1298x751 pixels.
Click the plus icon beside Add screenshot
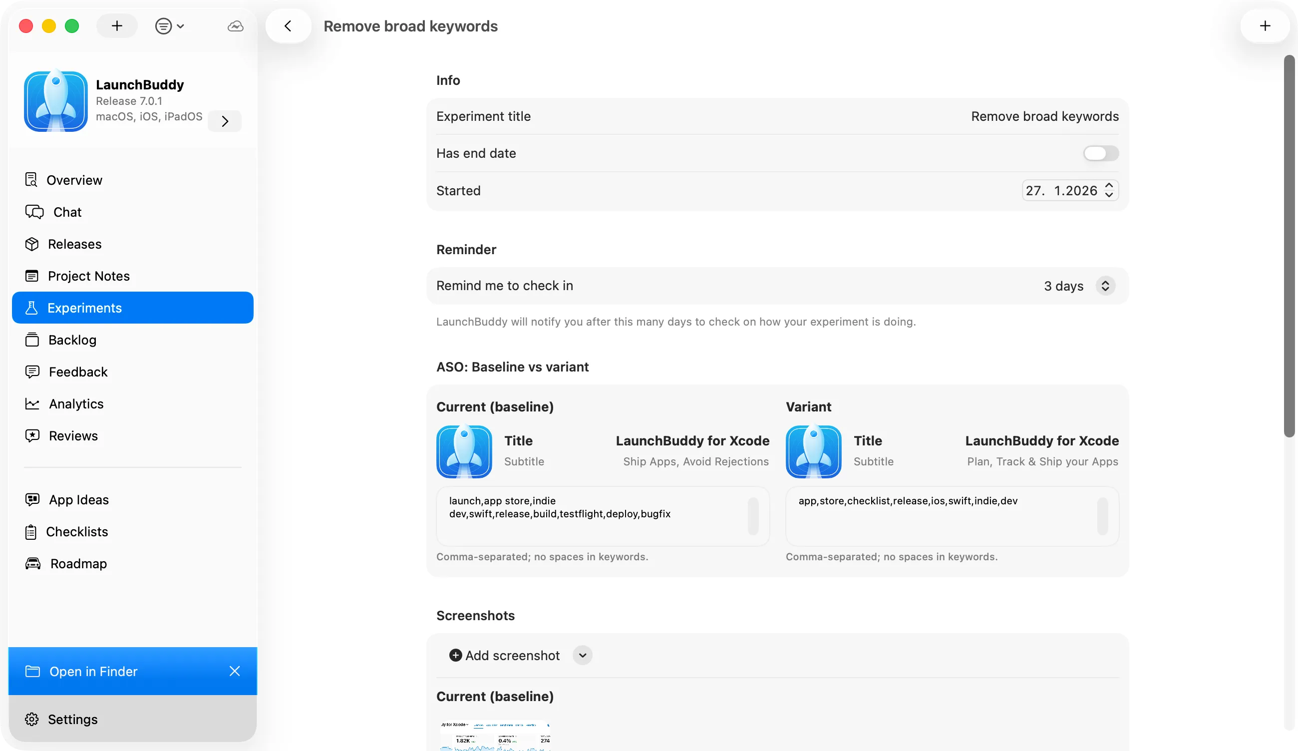[x=455, y=655]
